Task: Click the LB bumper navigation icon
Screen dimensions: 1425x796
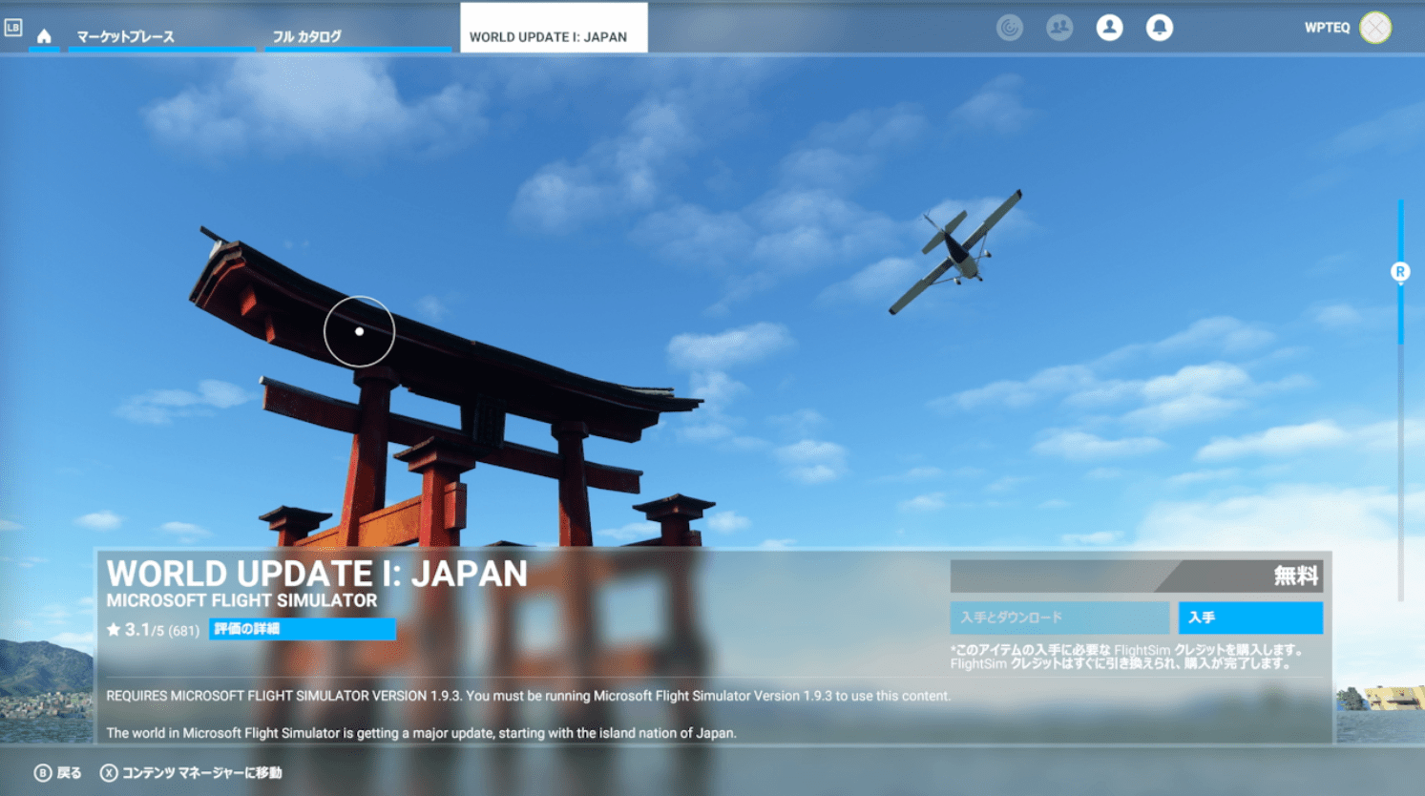Action: 12,28
